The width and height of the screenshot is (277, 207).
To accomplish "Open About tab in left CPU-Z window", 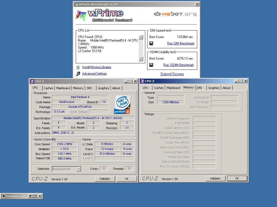I will click(x=116, y=88).
